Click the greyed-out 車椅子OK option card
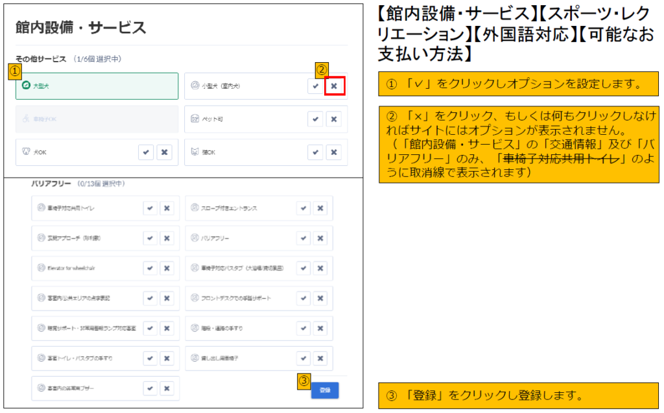Viewport: 664px width, 413px height. [97, 119]
